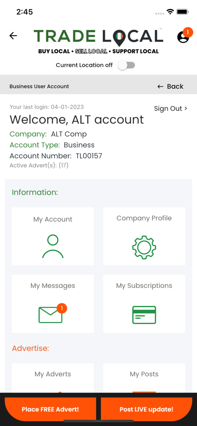Tap the back arrow in header

click(x=13, y=36)
